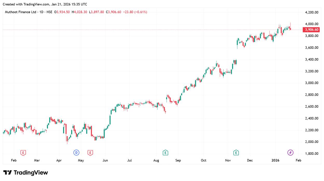Select the Sep label on the time axis
The height and width of the screenshot is (181, 324).
178,160
